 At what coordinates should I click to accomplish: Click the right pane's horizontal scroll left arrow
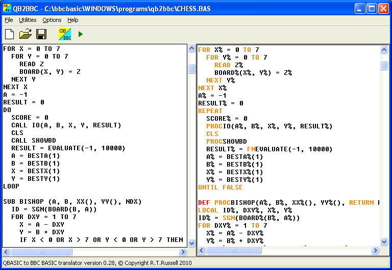202,251
